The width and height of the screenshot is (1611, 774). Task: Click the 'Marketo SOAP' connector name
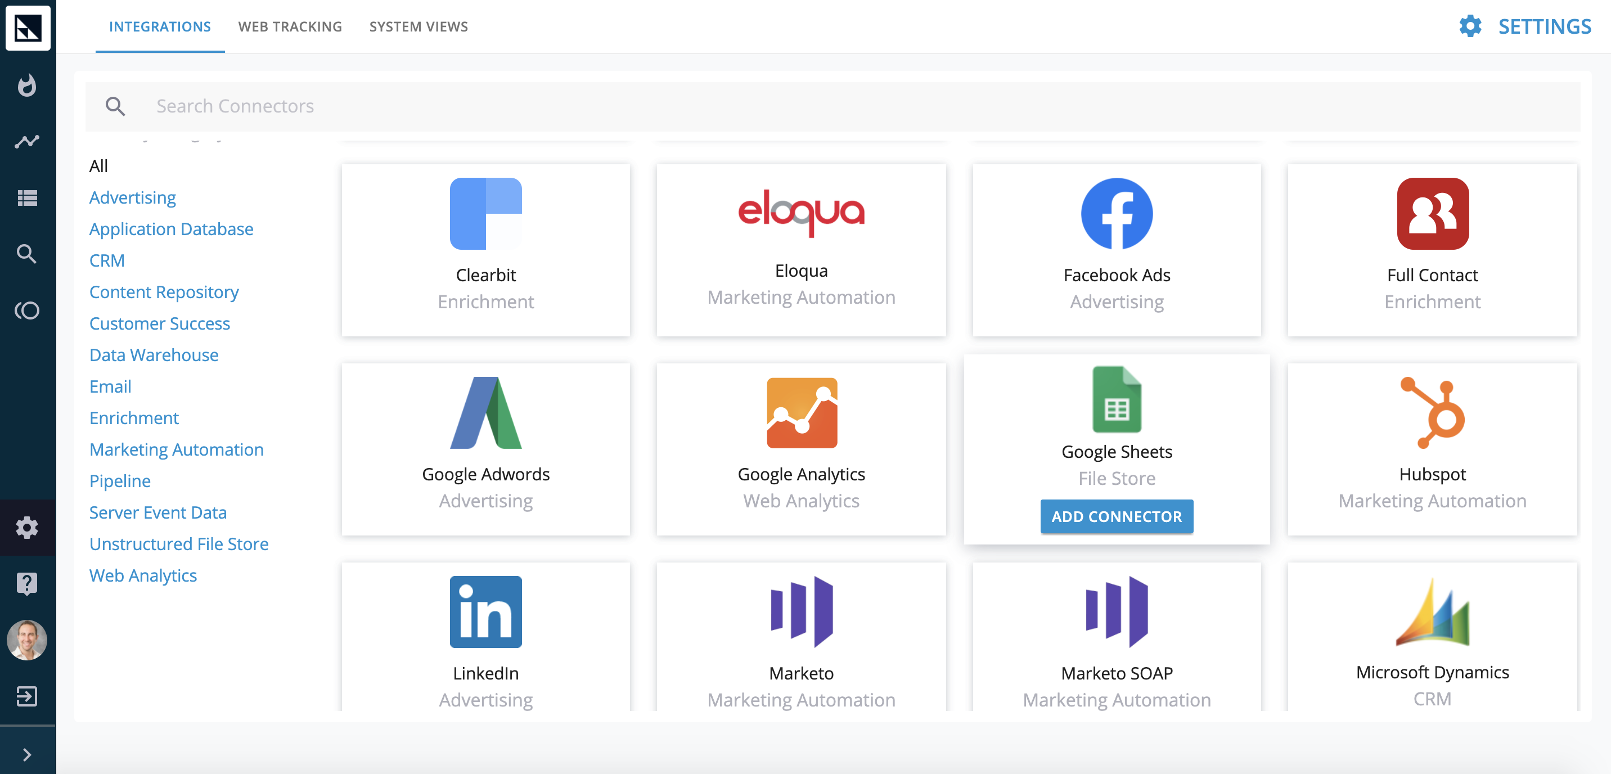click(1117, 673)
